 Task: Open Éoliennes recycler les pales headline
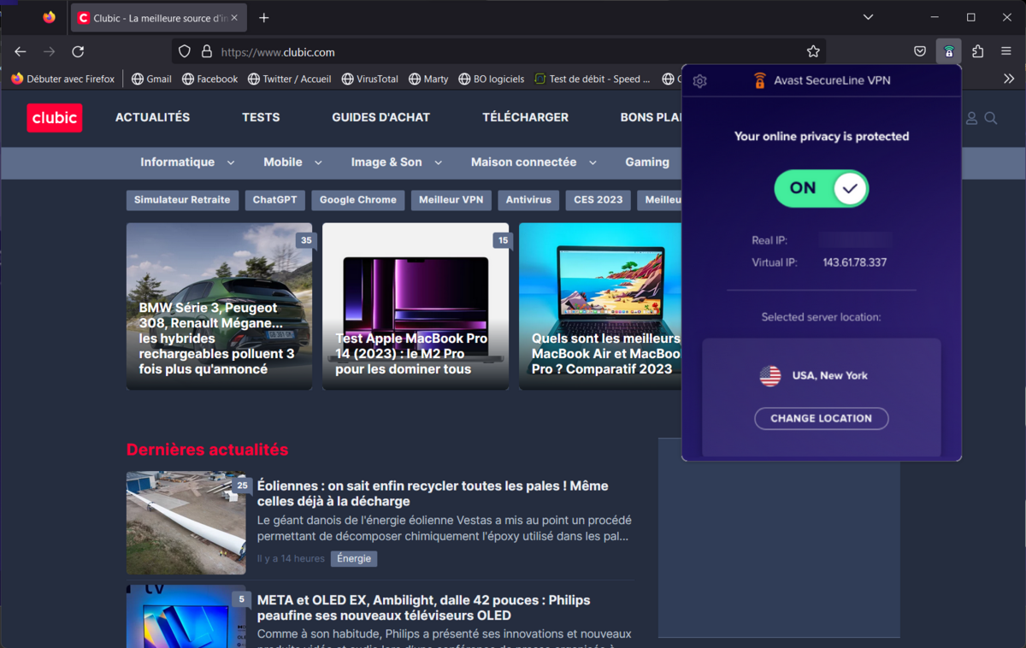click(433, 493)
